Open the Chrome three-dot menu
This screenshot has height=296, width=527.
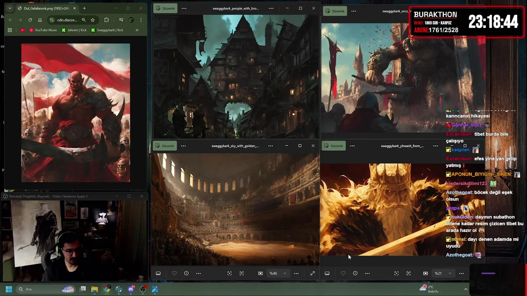[x=141, y=20]
